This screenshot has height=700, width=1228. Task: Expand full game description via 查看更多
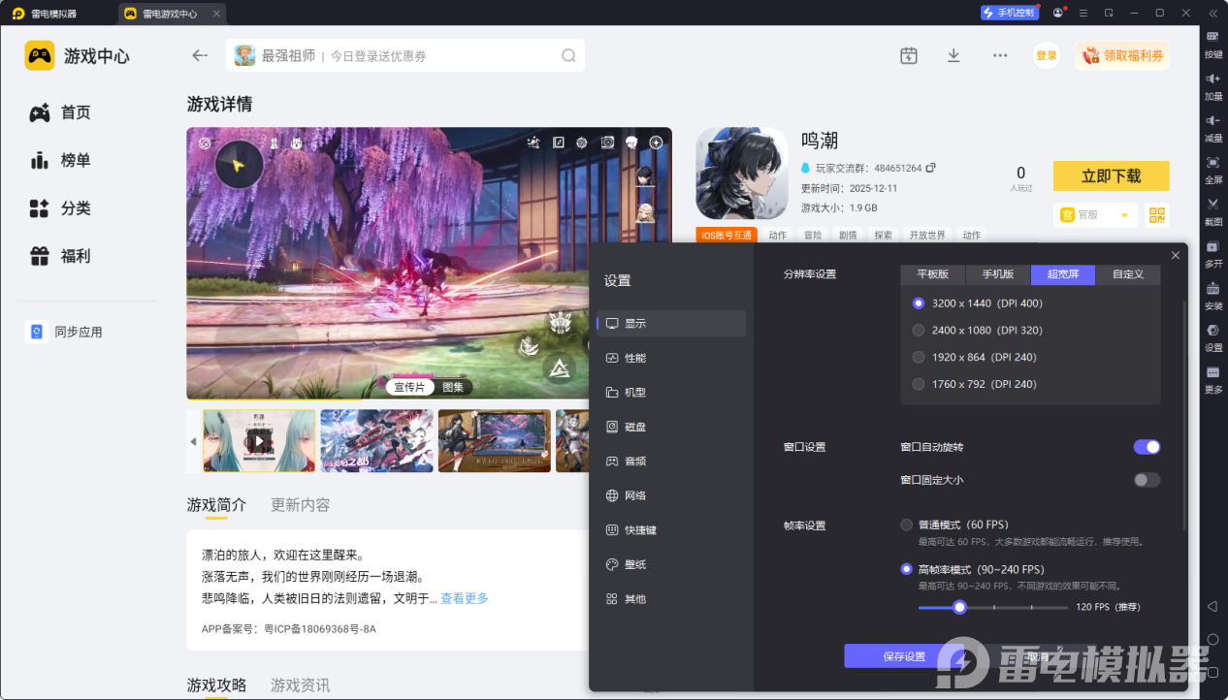(464, 598)
